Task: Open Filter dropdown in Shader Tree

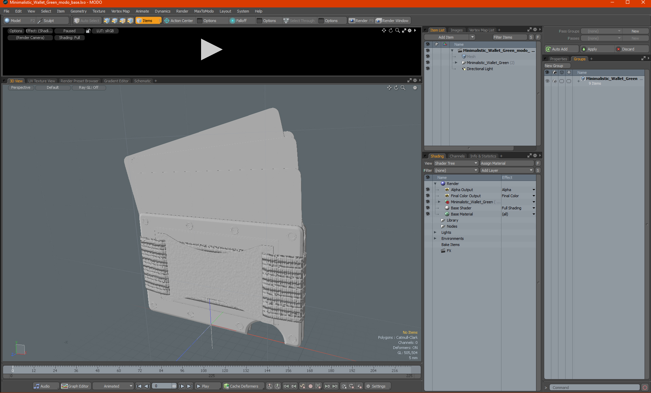Action: tap(456, 170)
